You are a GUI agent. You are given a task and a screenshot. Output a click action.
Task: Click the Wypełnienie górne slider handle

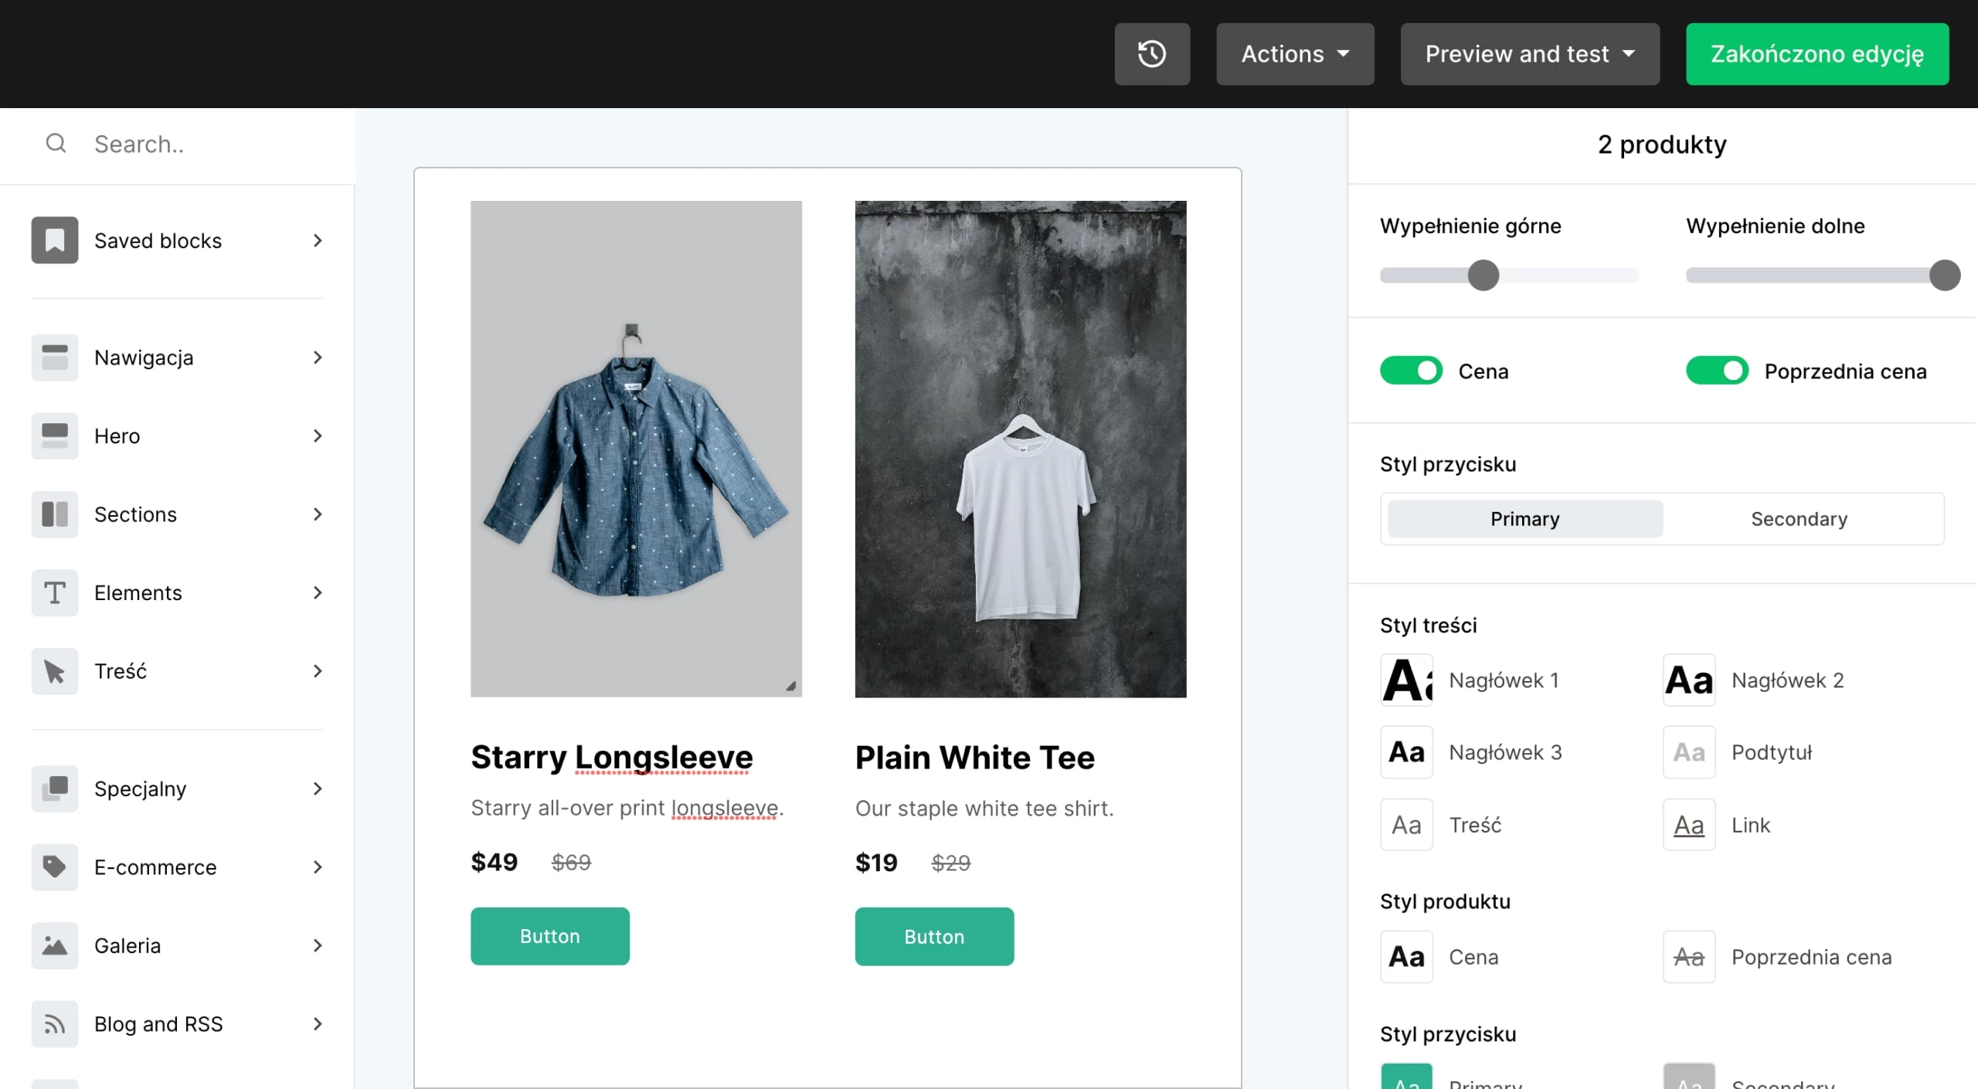(x=1483, y=276)
